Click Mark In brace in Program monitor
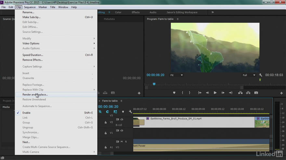The height and width of the screenshot is (160, 286). point(182,93)
